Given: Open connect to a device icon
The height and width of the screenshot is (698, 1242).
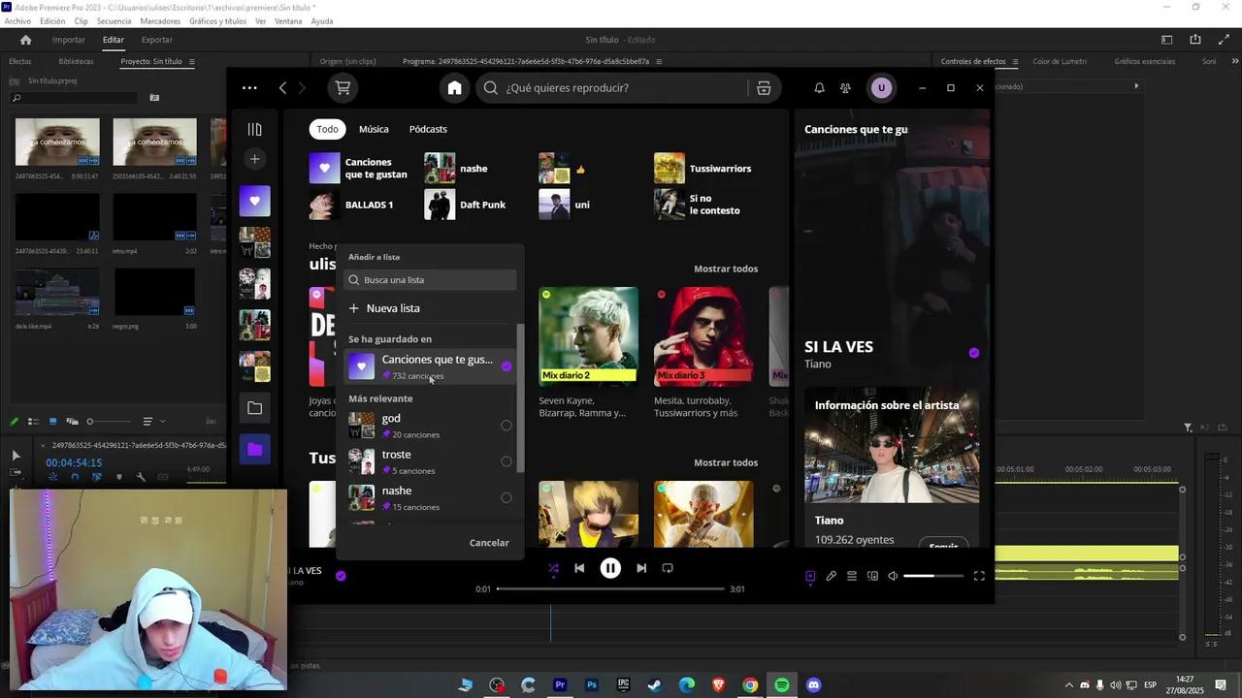Looking at the screenshot, I should (872, 576).
